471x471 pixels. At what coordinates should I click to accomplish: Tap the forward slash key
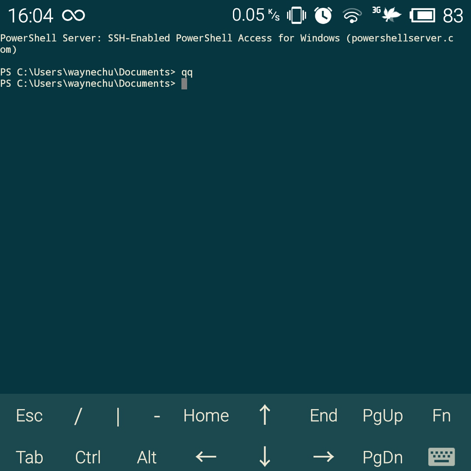point(77,415)
